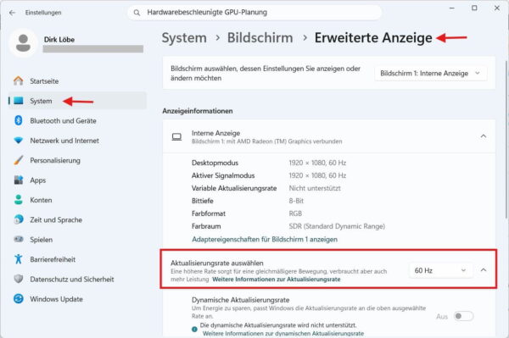Click the Spielen gamepad icon
The height and width of the screenshot is (338, 509).
click(x=19, y=239)
